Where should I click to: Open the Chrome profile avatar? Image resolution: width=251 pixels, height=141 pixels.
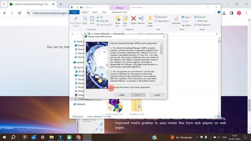(x=239, y=13)
